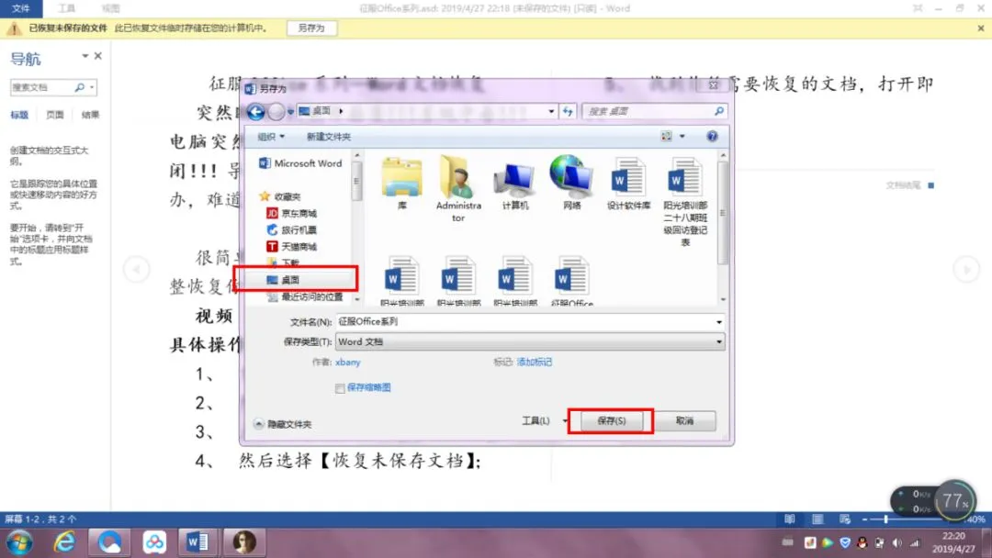Screen dimensions: 992x558
Task: Select 京东商城 favorite in sidebar
Action: [x=292, y=213]
